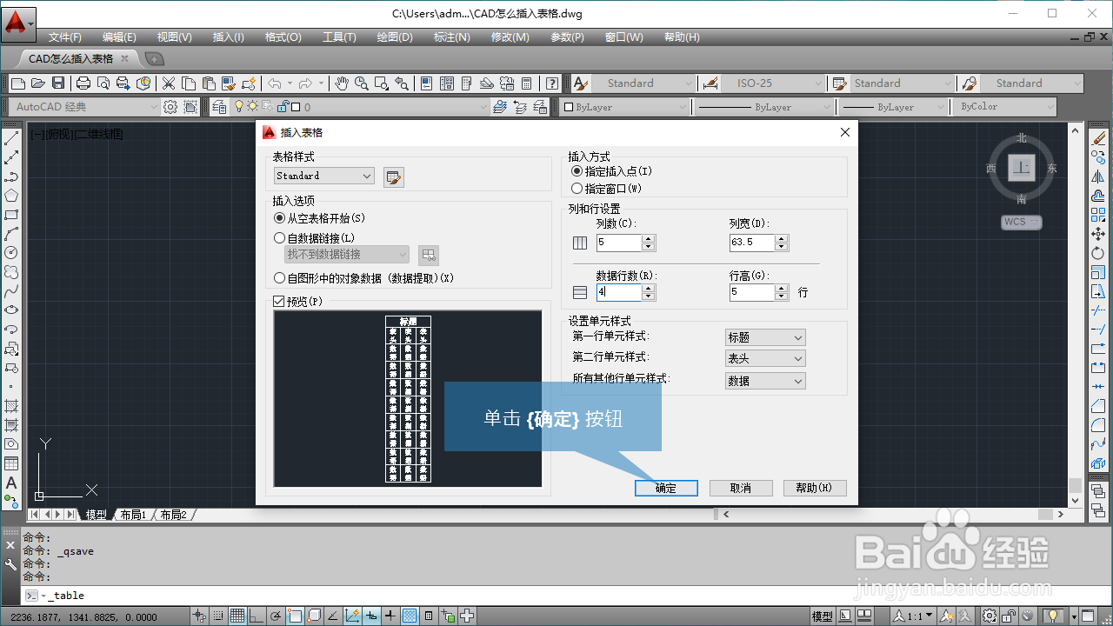Switch to 布局1 layout tab
The image size is (1113, 626).
(133, 515)
